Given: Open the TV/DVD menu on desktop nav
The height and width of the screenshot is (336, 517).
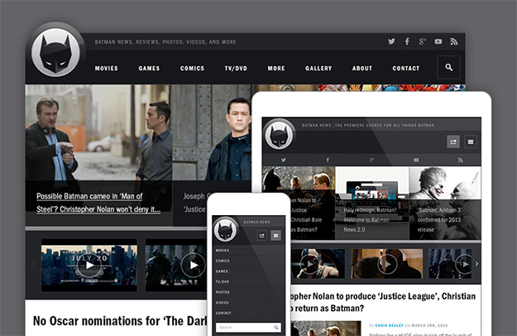Looking at the screenshot, I should [236, 68].
